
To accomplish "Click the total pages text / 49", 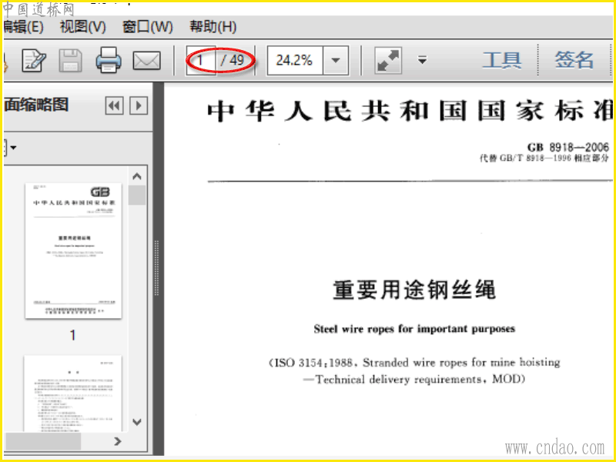I will [233, 61].
